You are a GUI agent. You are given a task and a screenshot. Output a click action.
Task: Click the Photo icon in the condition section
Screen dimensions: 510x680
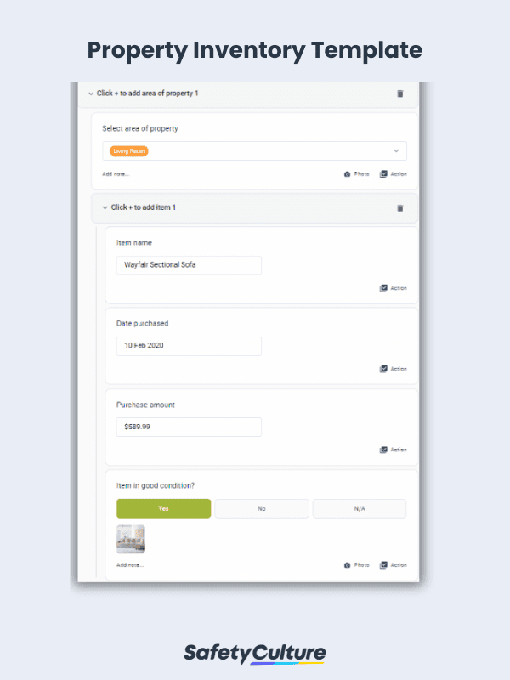(x=348, y=564)
